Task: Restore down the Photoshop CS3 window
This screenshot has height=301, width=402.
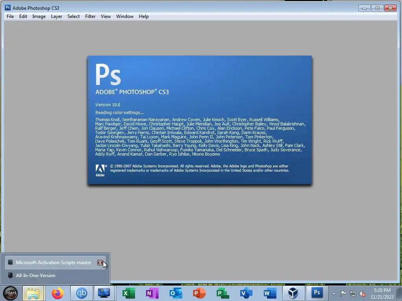Action: point(377,8)
